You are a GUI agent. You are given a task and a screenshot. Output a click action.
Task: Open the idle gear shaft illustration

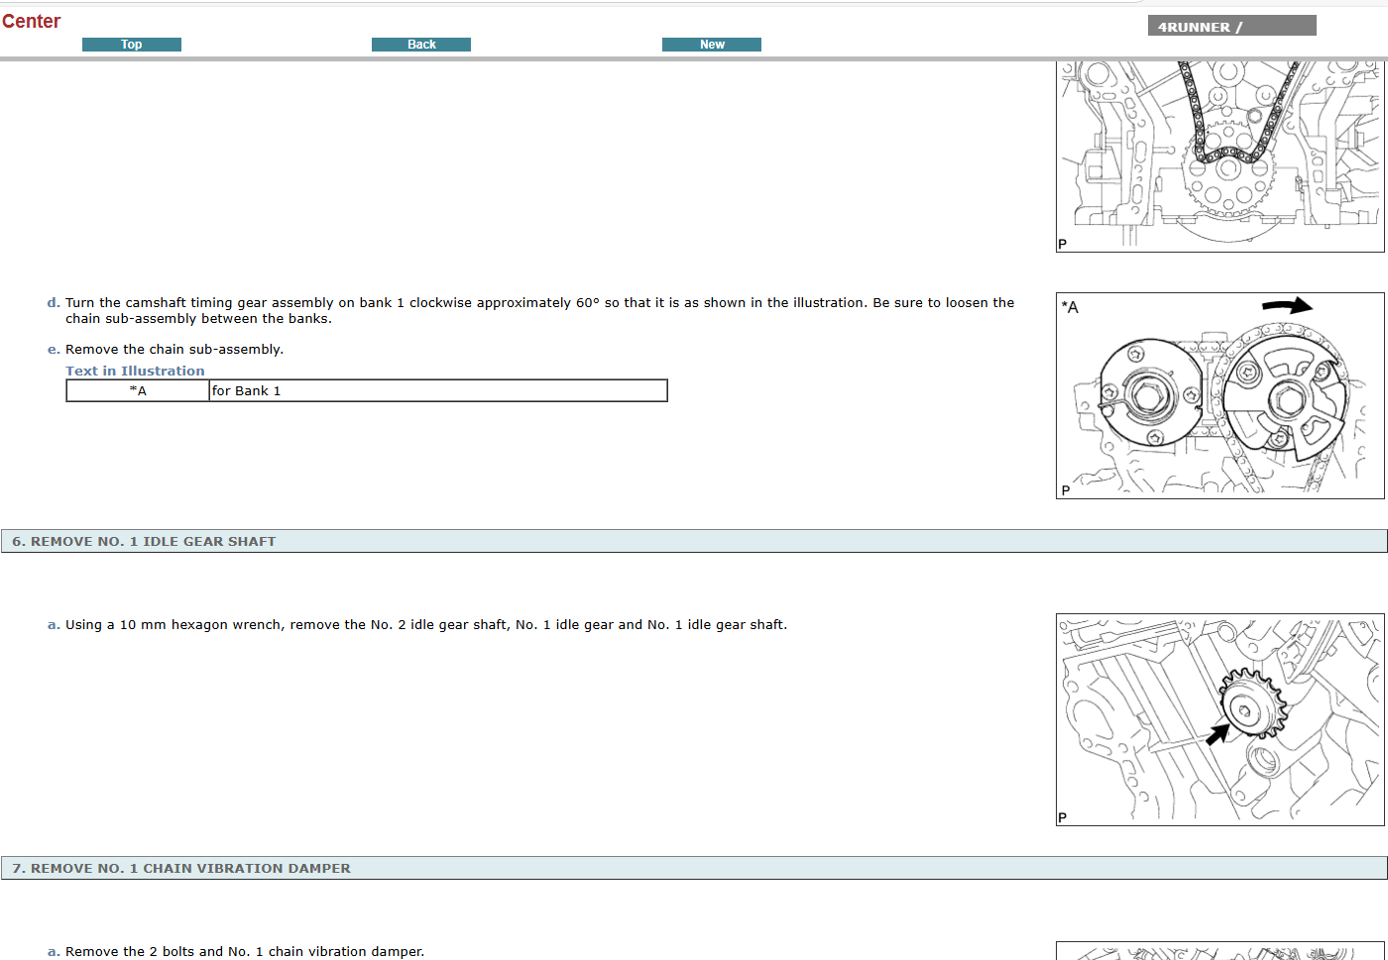point(1219,719)
